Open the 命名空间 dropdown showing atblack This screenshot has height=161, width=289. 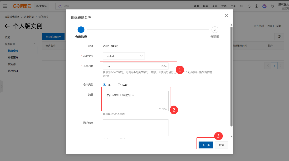point(124,56)
